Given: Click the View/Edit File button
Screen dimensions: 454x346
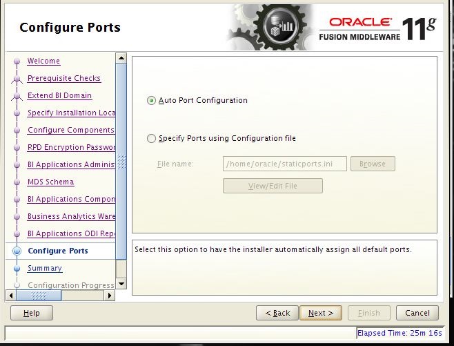Looking at the screenshot, I should [x=273, y=186].
